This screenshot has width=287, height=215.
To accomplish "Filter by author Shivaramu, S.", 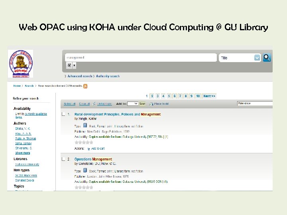I will click(x=24, y=148).
